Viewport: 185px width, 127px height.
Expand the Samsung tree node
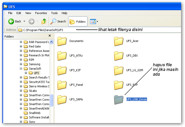coord(21,64)
